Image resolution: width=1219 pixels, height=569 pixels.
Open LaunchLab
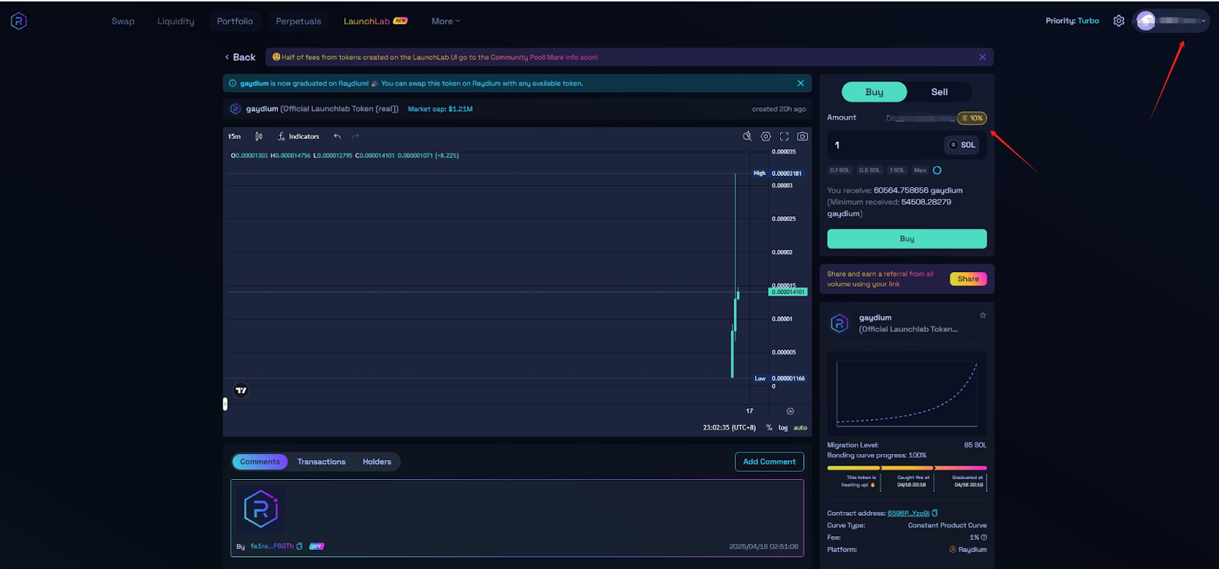pyautogui.click(x=375, y=21)
